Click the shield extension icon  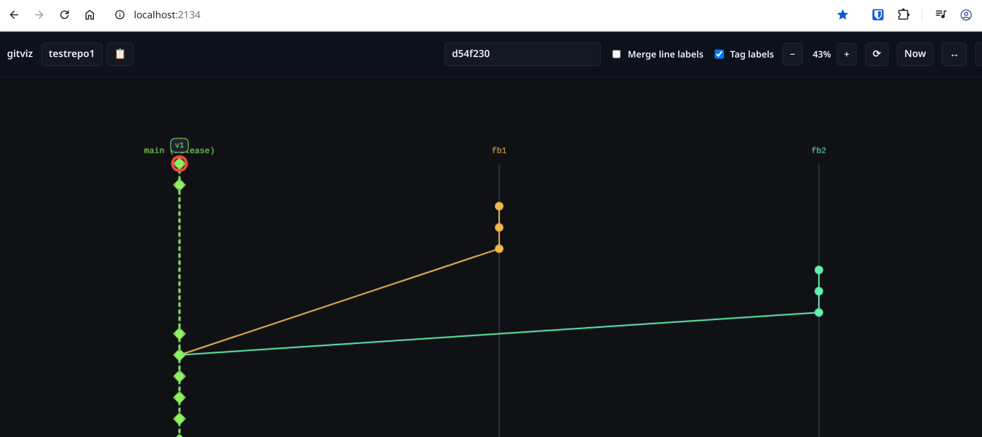[x=877, y=14]
